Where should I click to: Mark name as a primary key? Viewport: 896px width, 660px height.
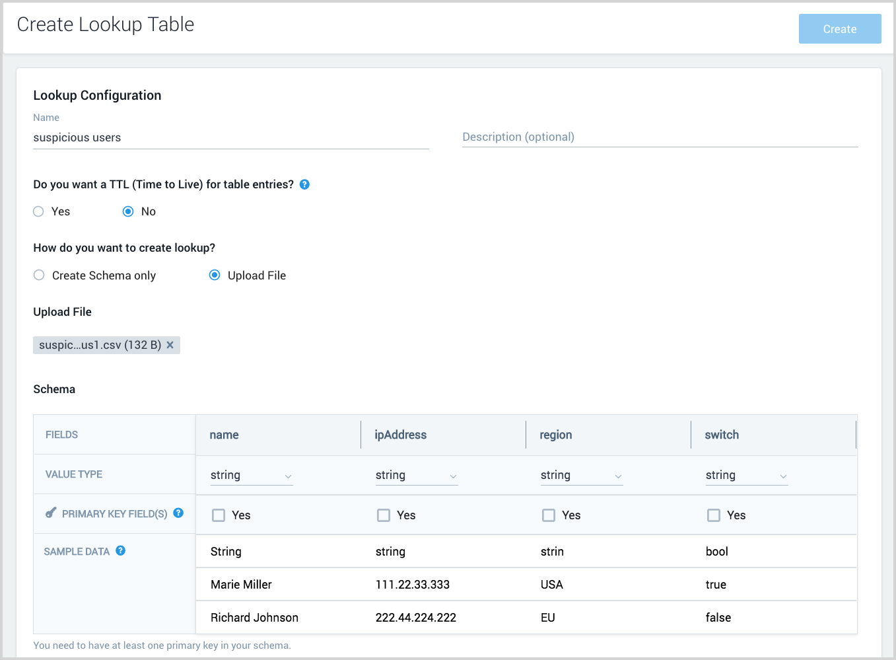coord(219,515)
